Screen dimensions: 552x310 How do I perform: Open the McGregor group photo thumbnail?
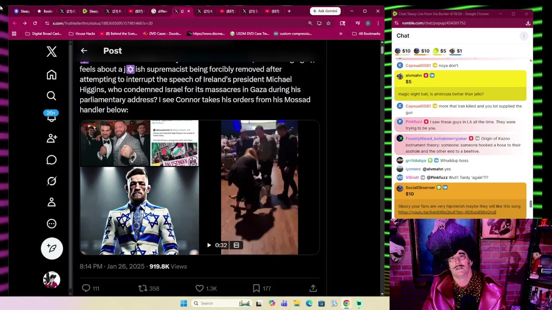(114, 143)
